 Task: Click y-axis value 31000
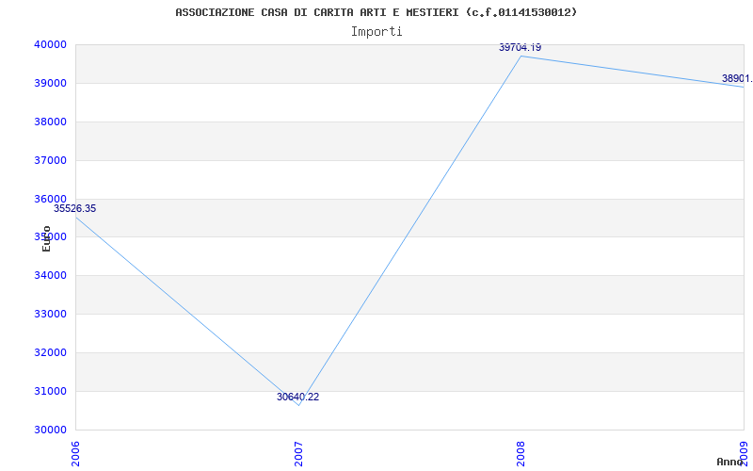coord(50,391)
